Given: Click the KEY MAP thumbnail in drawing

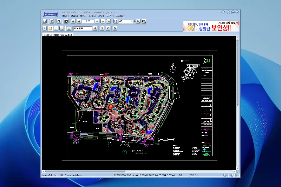Looking at the screenshot, I should pos(190,73).
